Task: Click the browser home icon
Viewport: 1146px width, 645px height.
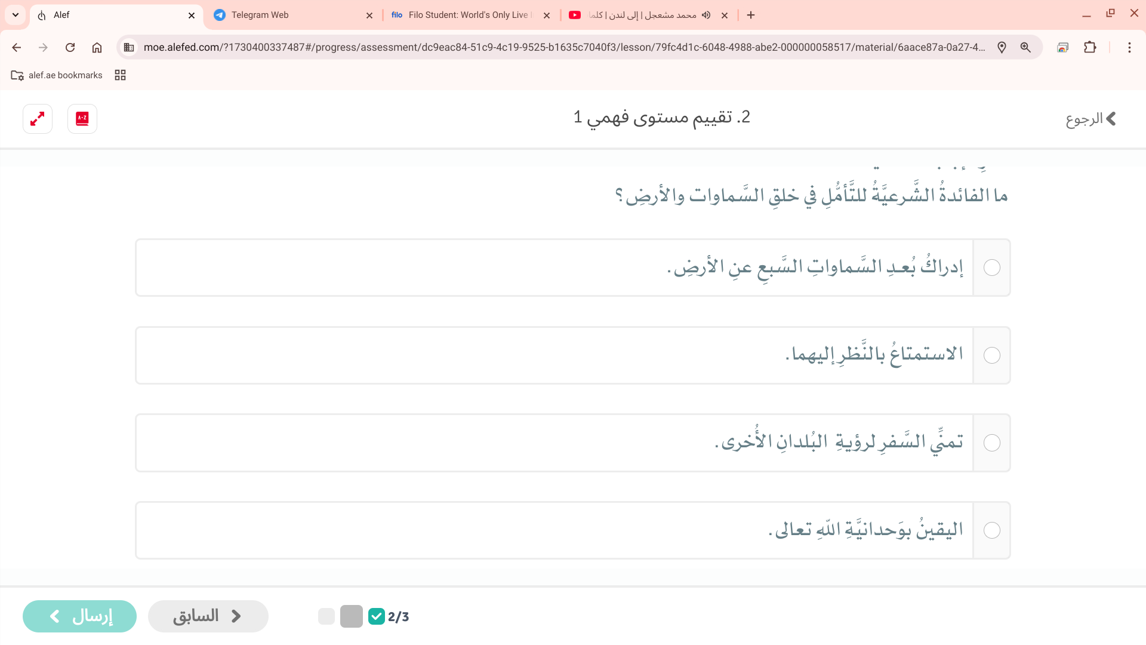Action: tap(97, 47)
